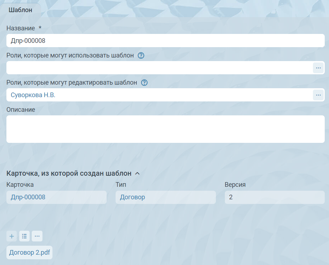Click the list view icon in file toolbar
This screenshot has width=329, height=265.
[24, 236]
